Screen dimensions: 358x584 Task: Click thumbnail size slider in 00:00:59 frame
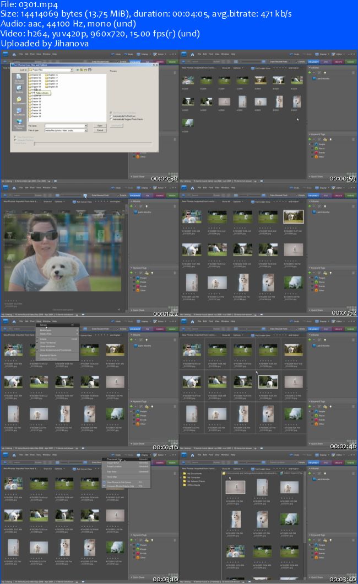250,62
